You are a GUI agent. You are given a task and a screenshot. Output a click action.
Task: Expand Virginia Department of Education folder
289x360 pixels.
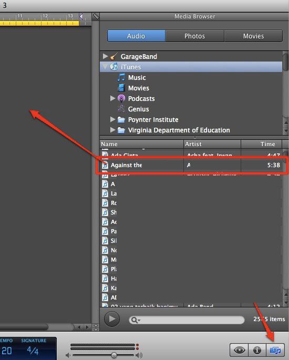coord(112,130)
